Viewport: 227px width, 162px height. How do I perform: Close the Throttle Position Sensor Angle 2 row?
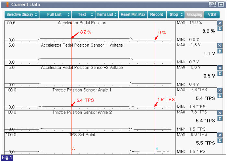point(220,113)
